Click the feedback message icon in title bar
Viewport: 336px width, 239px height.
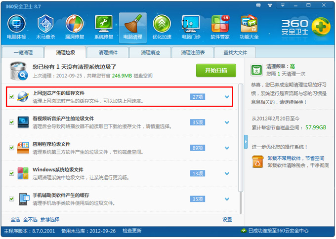258,5
